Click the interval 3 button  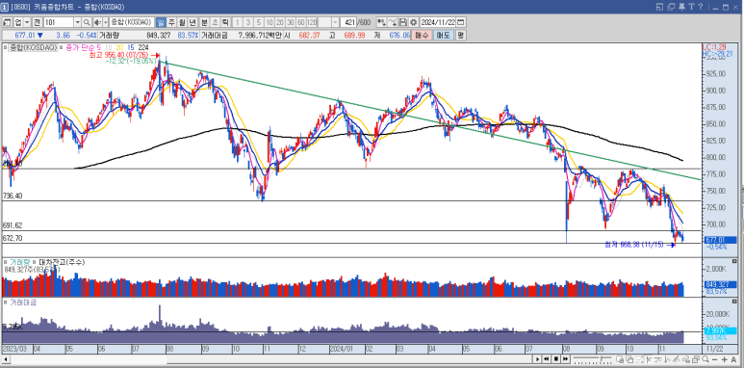coord(248,22)
